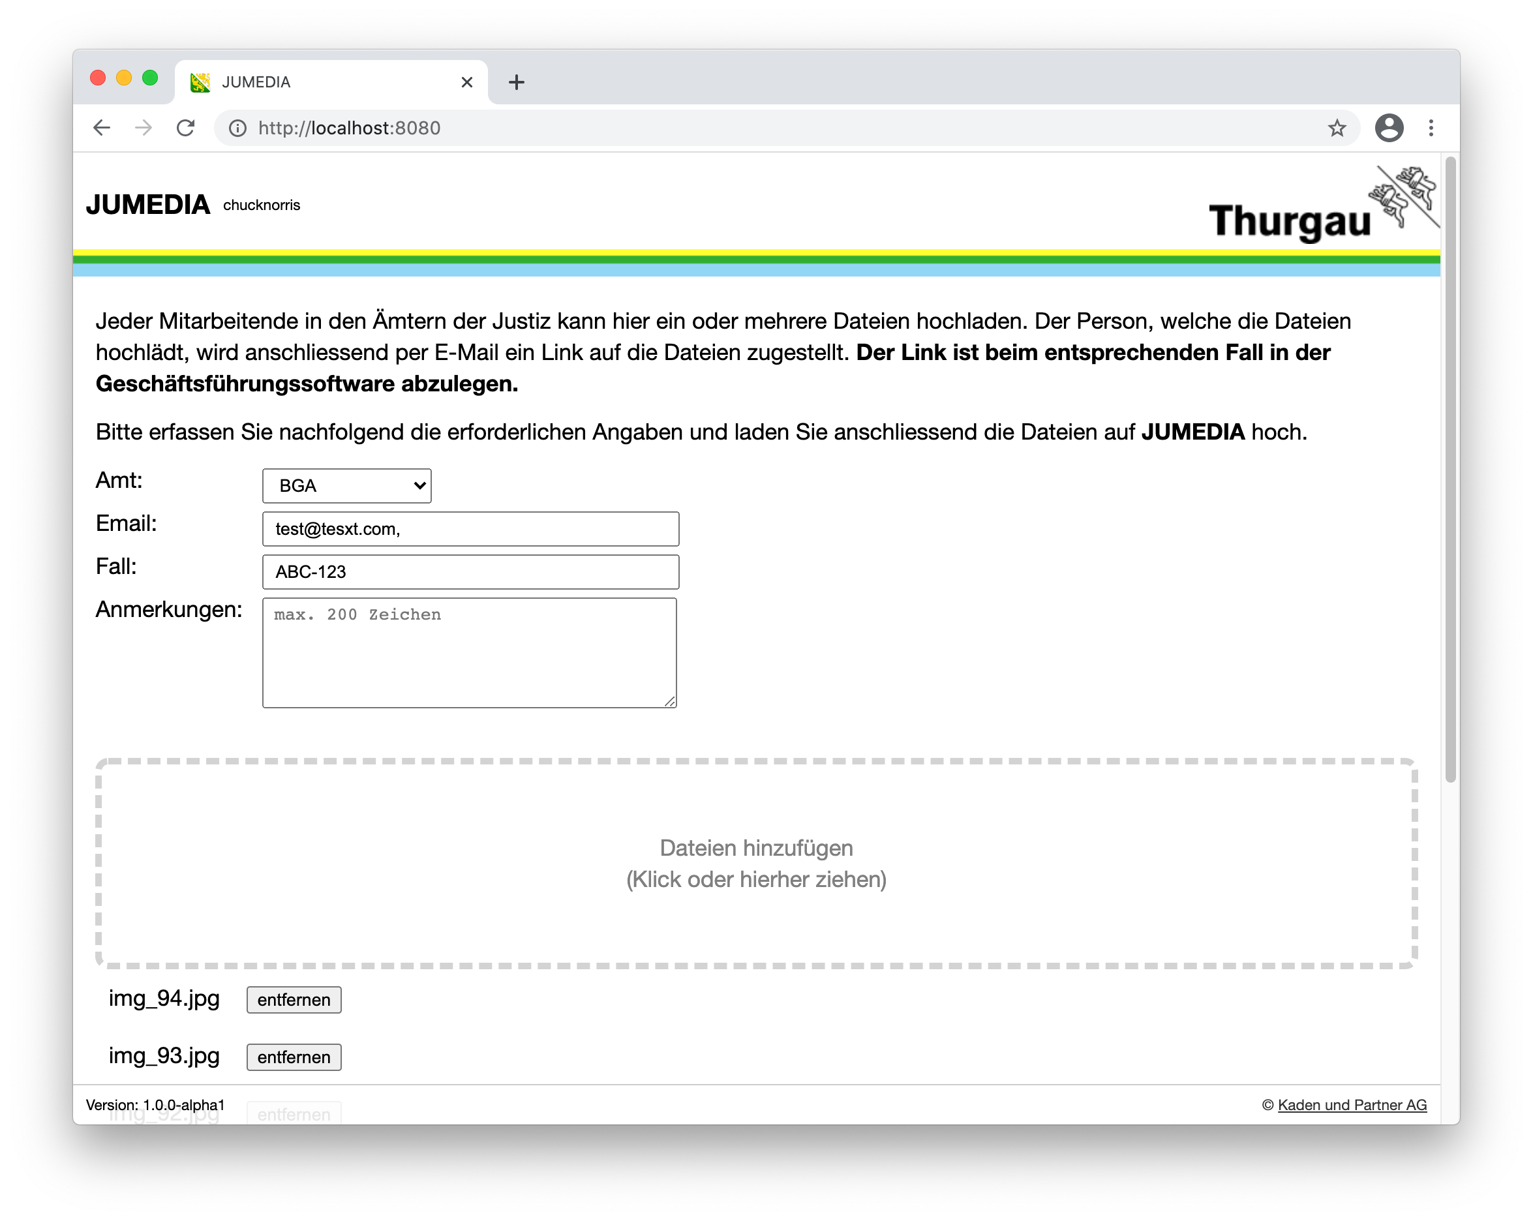Click into the Anmerkungen text area
The width and height of the screenshot is (1533, 1221).
(469, 653)
